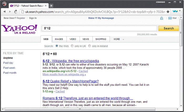Go back with the browser back arrow

[x=4, y=12]
